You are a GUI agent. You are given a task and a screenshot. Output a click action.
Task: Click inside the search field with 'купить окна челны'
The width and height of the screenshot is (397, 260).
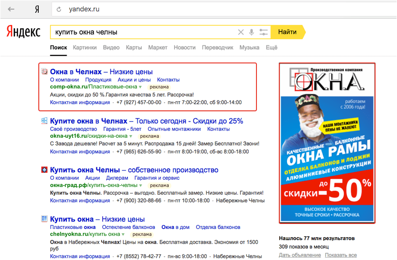point(141,32)
